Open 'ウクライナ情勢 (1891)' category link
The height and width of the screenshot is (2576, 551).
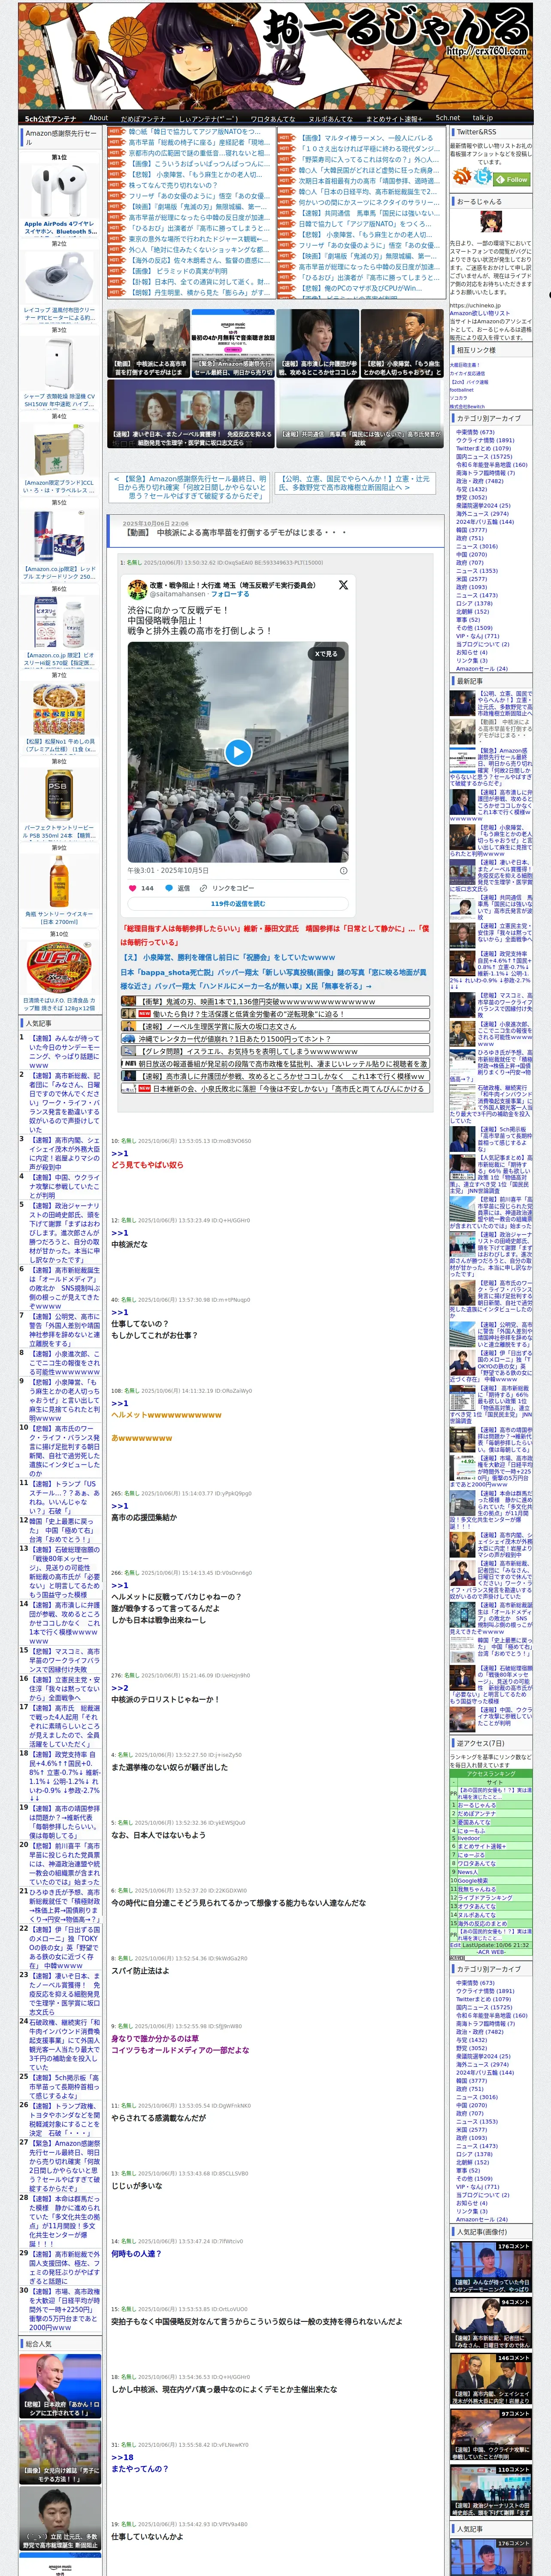pyautogui.click(x=485, y=440)
